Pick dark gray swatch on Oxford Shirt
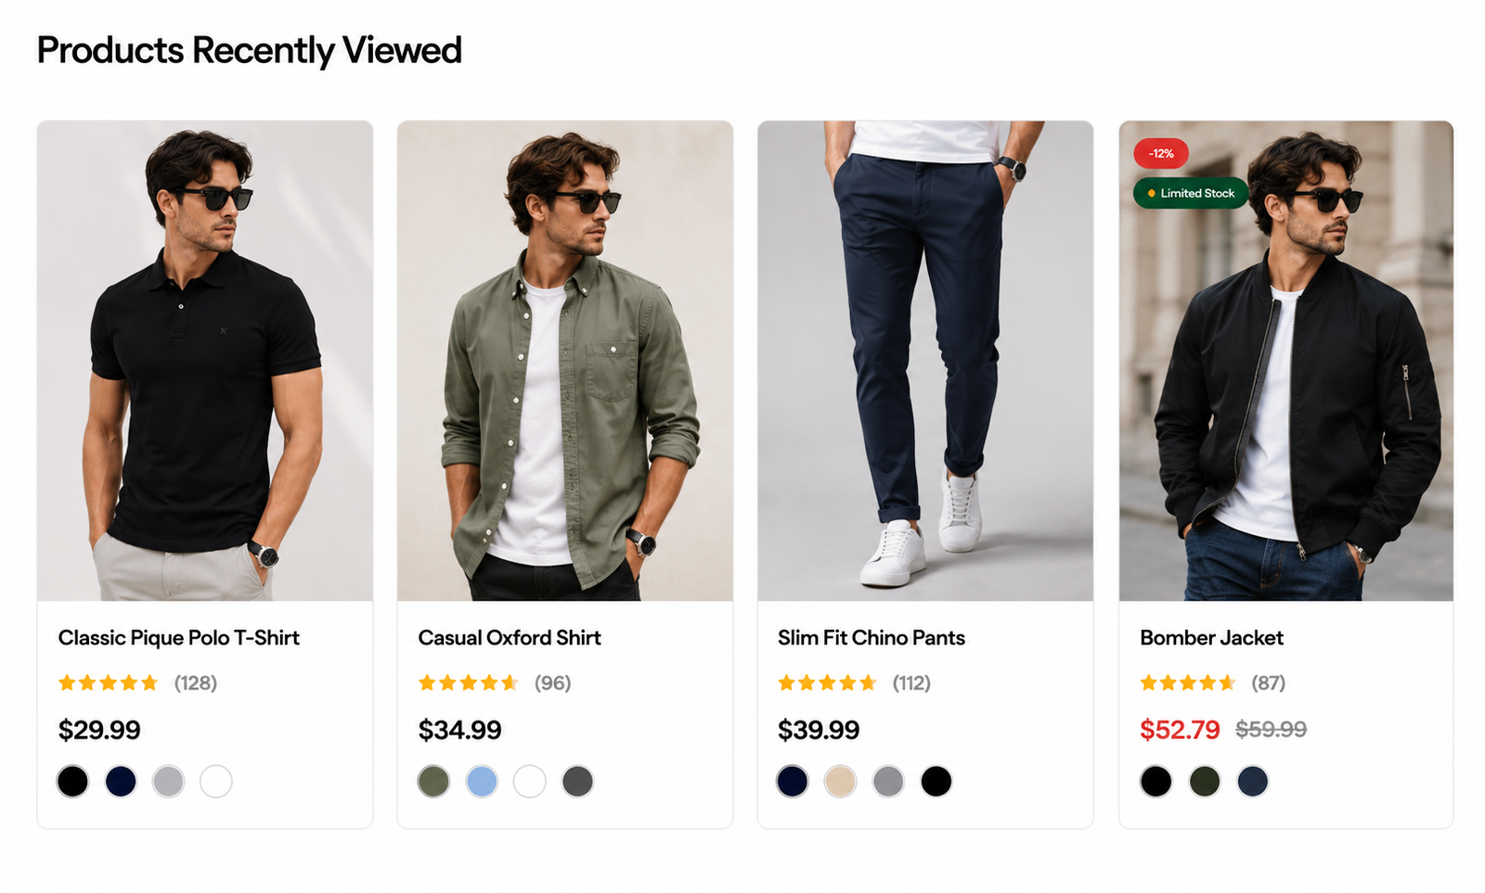1485x893 pixels. [x=577, y=781]
